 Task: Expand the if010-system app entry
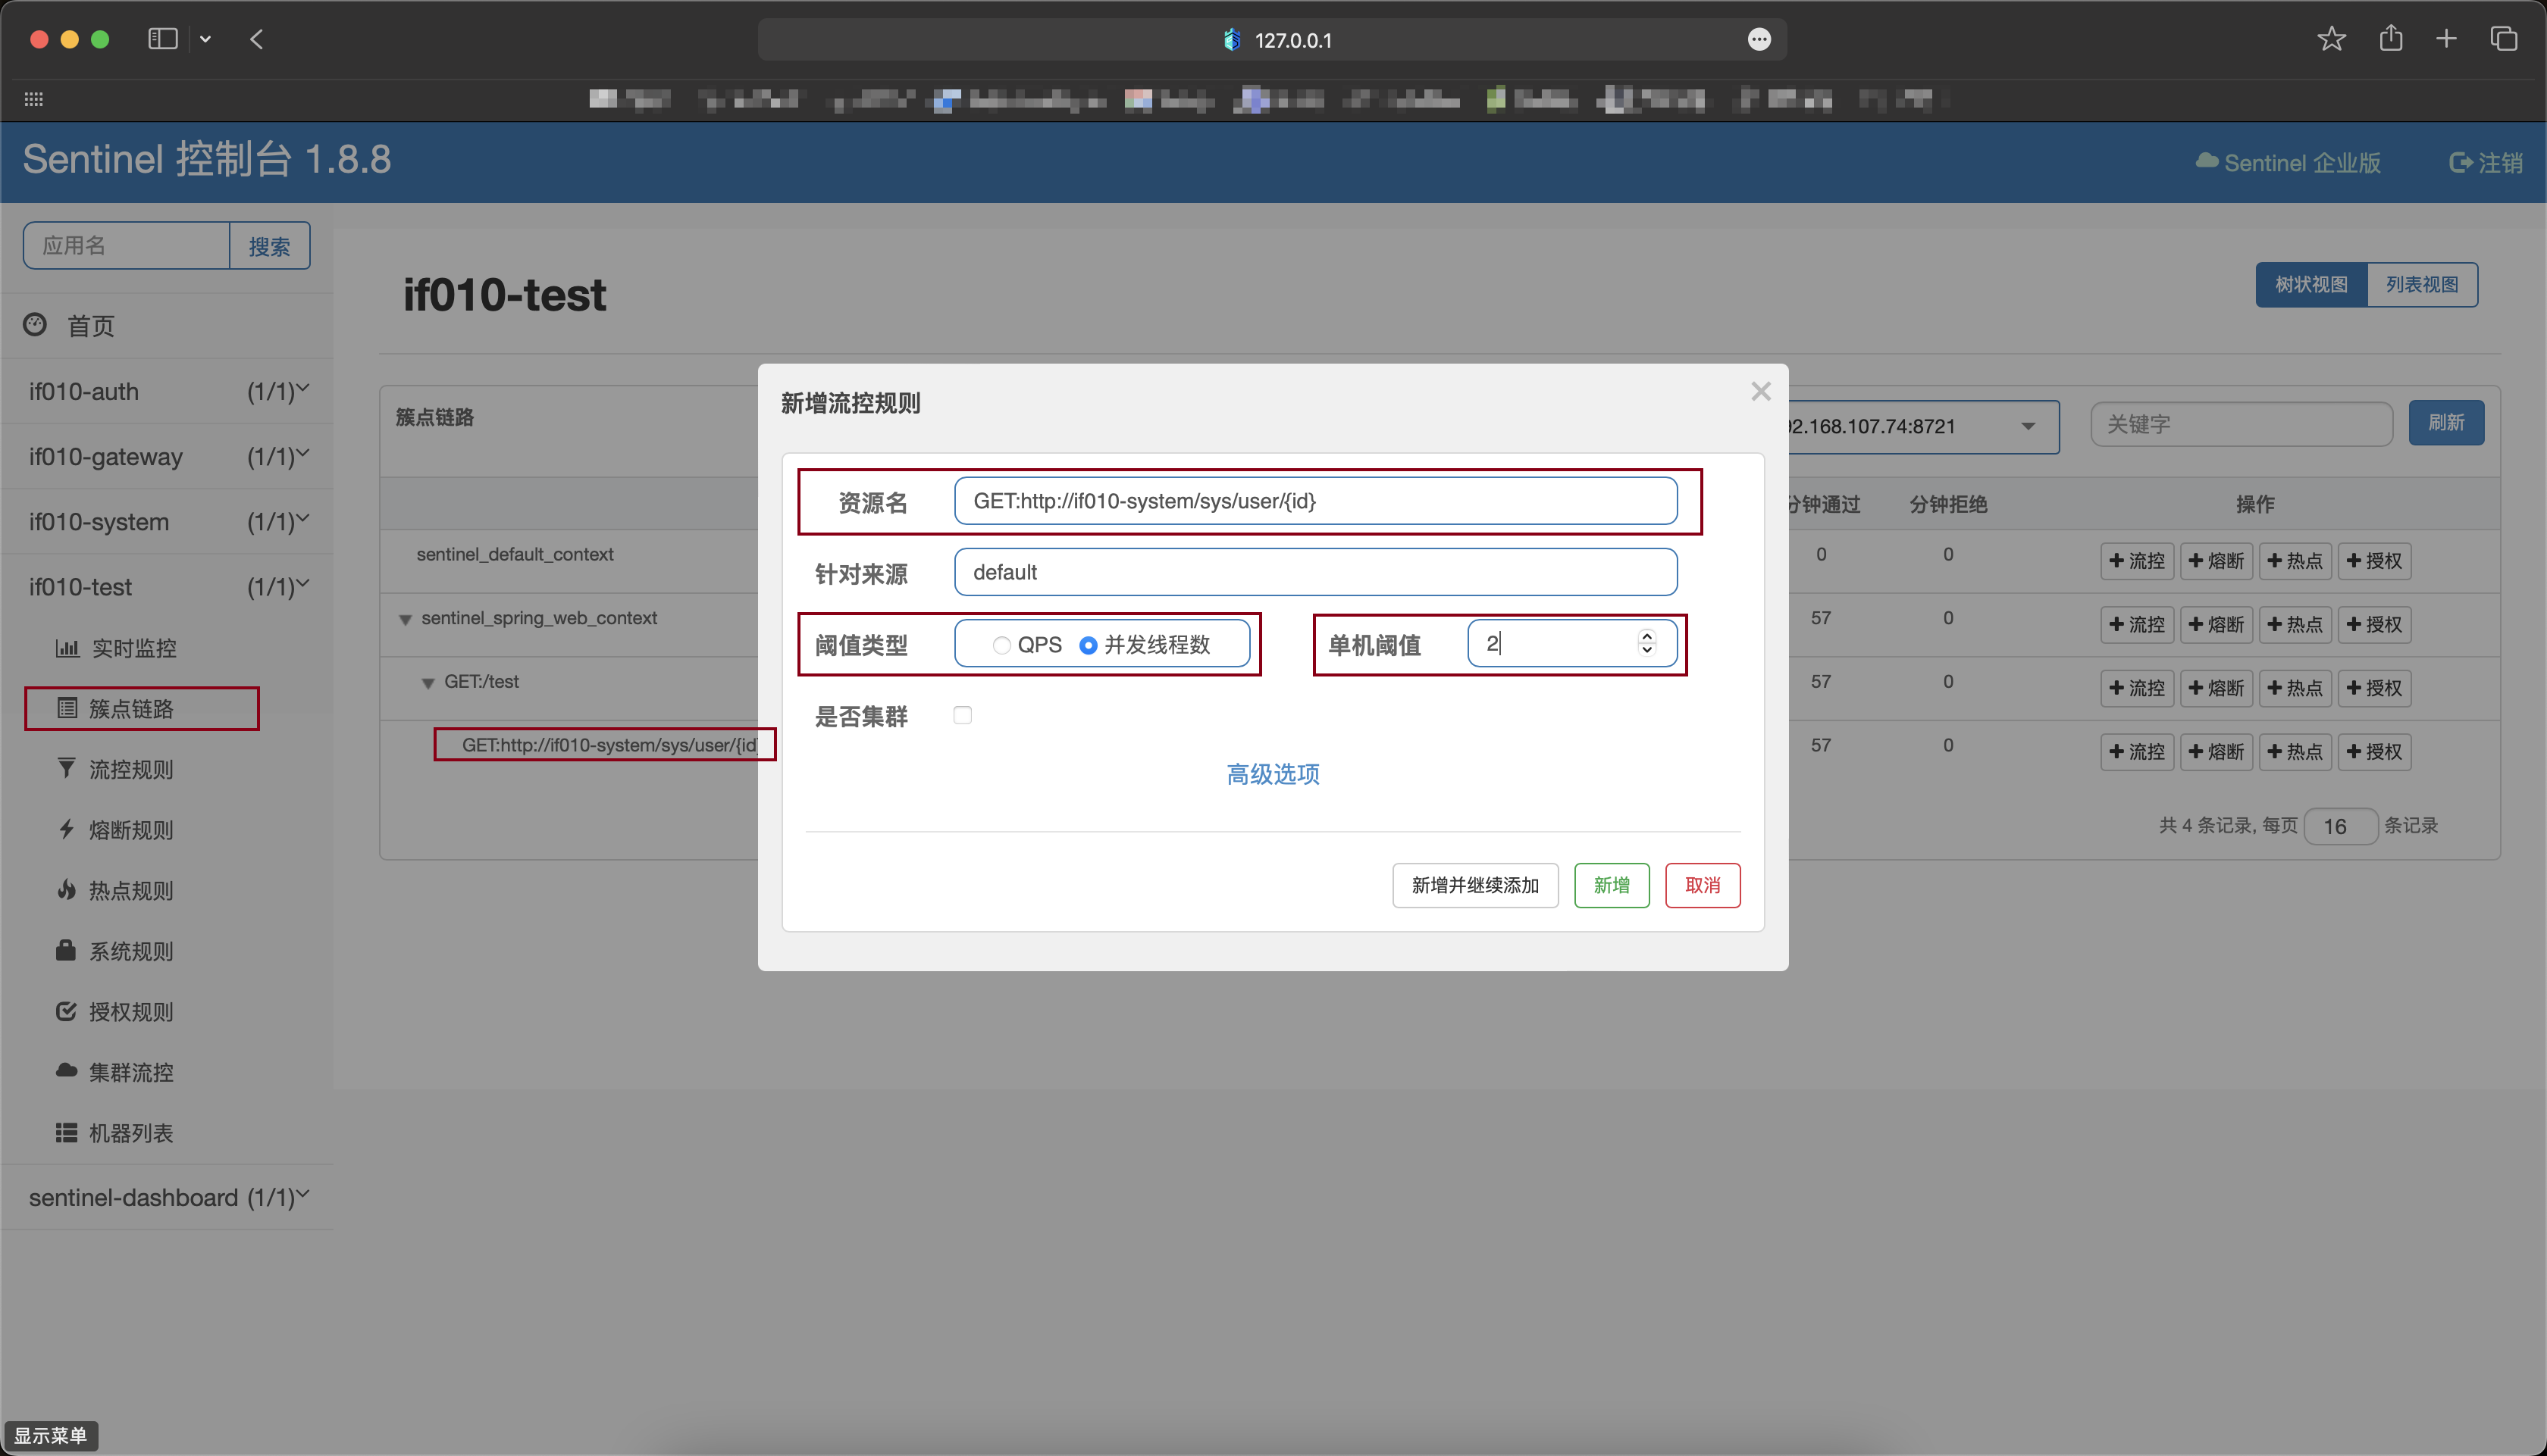(167, 521)
